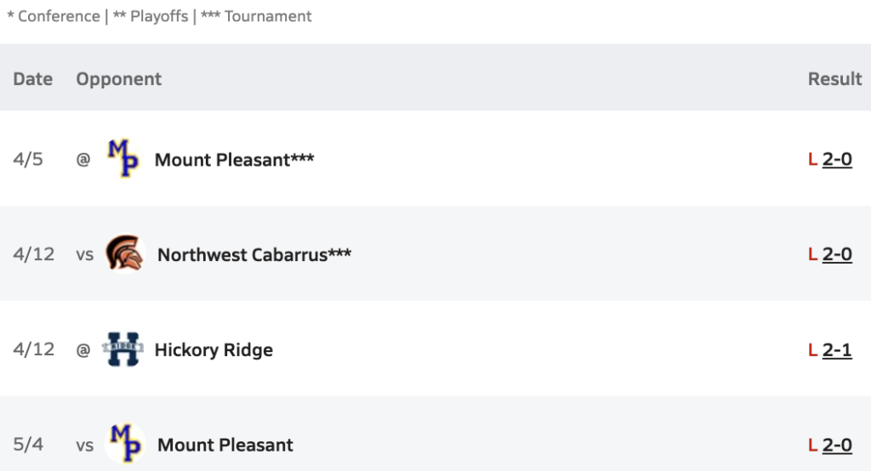Image resolution: width=871 pixels, height=471 pixels.
Task: Open the Northwest Cabarrus*** team link
Action: click(254, 255)
